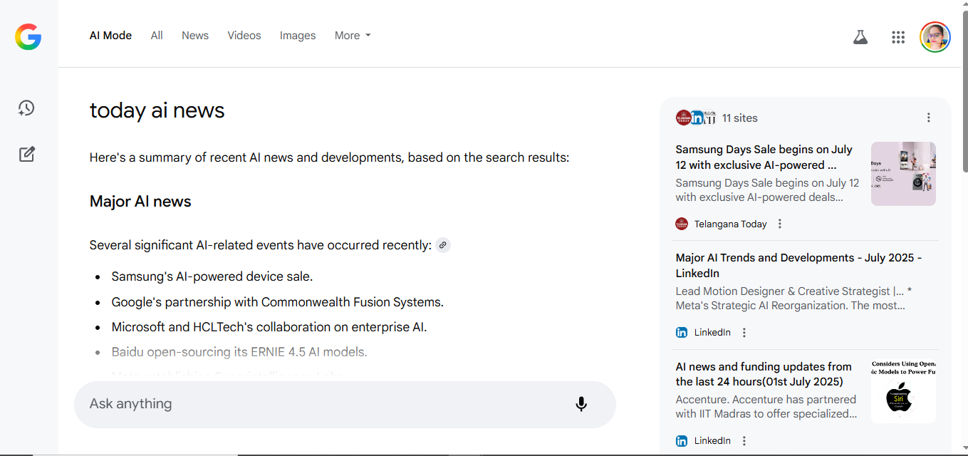The image size is (968, 456).
Task: Click the Apple Siri article thumbnail
Action: 903,391
